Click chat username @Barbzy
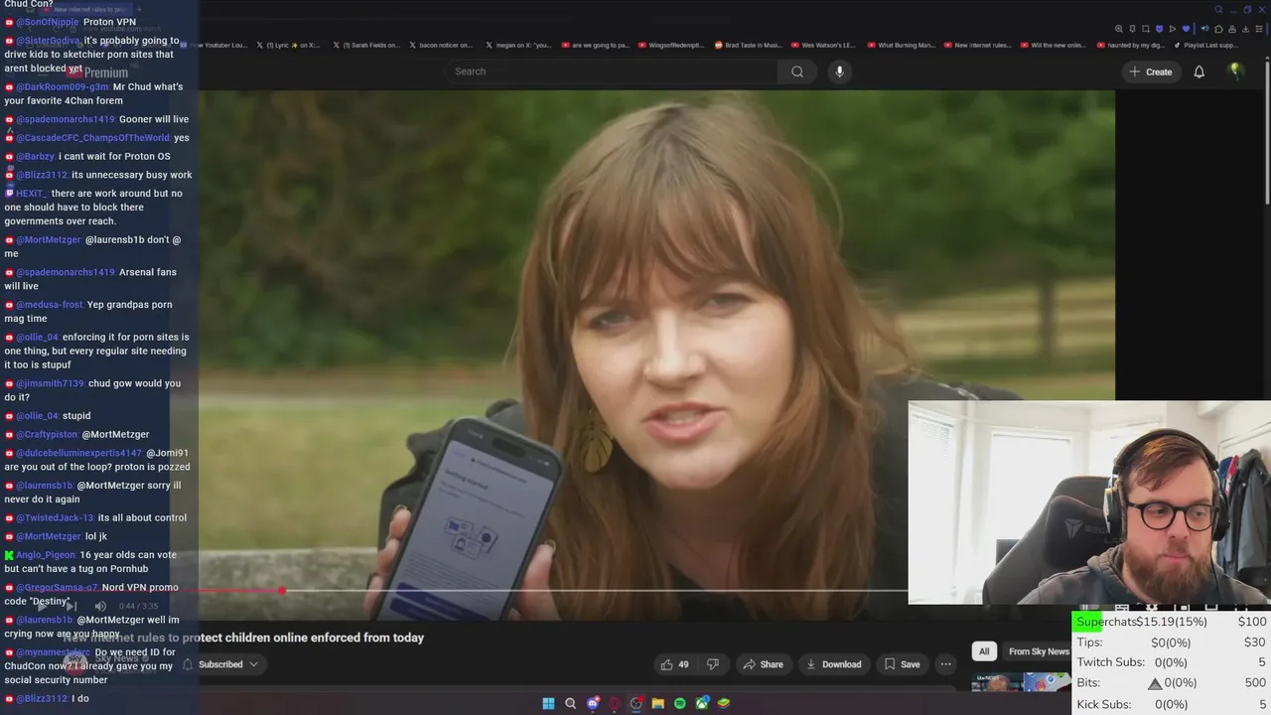The width and height of the screenshot is (1271, 715). 36,156
